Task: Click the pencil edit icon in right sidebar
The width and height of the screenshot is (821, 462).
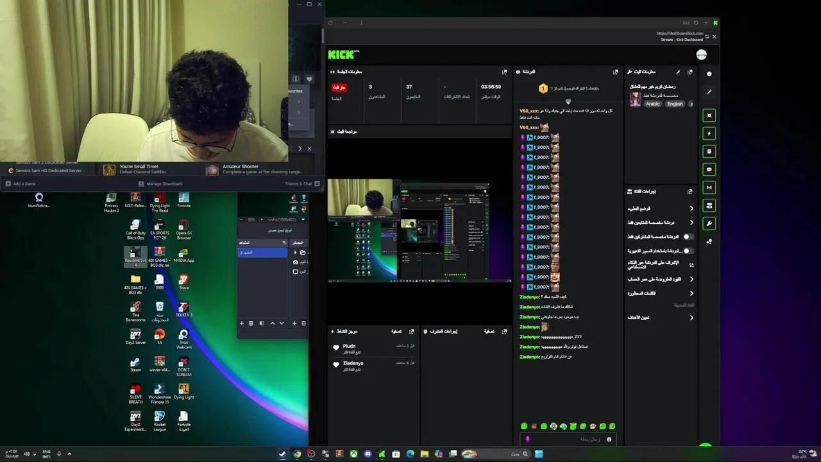Action: click(x=709, y=92)
